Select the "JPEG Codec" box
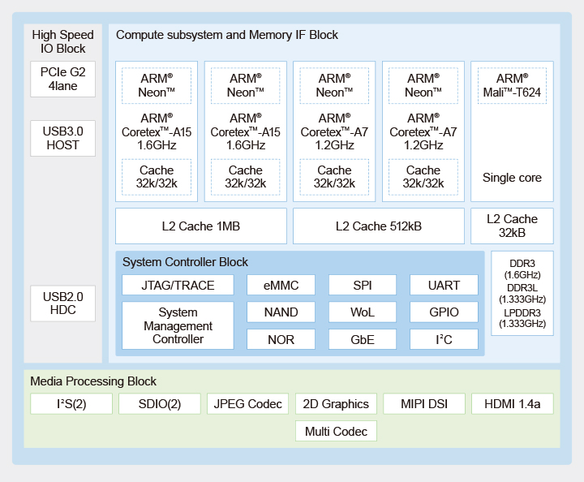The width and height of the screenshot is (584, 482). tap(247, 404)
